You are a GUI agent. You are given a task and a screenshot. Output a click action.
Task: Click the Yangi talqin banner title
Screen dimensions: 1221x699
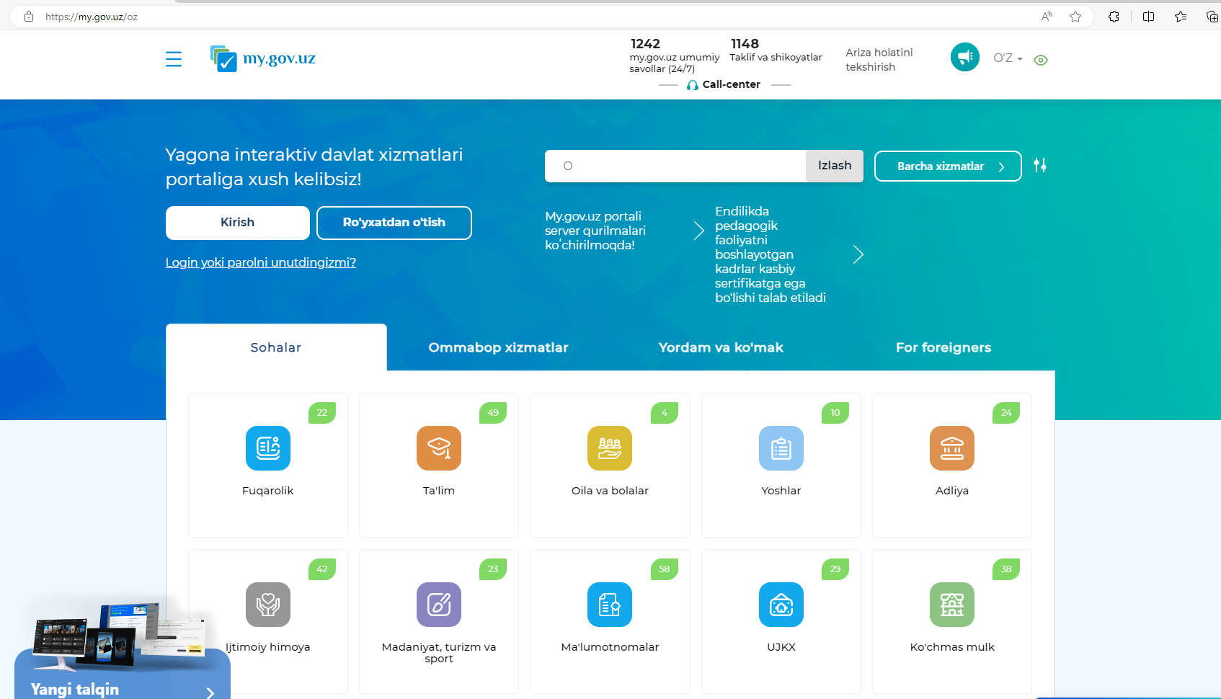75,690
